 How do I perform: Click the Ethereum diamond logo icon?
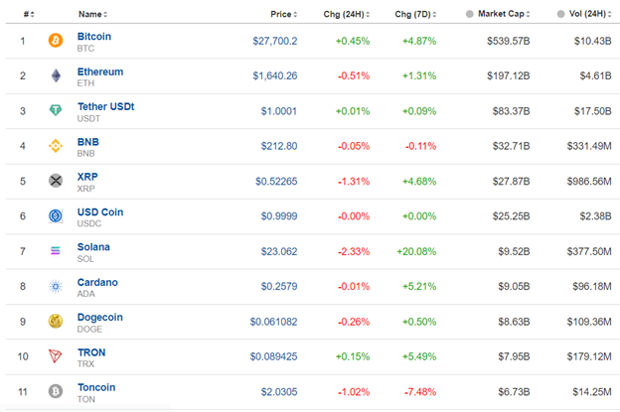[56, 75]
